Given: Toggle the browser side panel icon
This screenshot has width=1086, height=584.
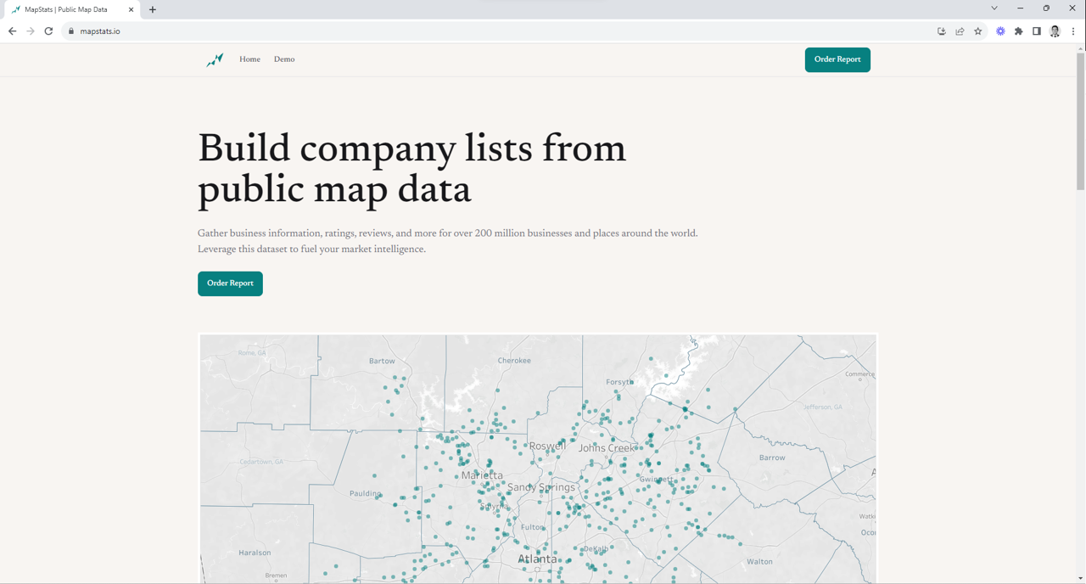Looking at the screenshot, I should pos(1037,31).
